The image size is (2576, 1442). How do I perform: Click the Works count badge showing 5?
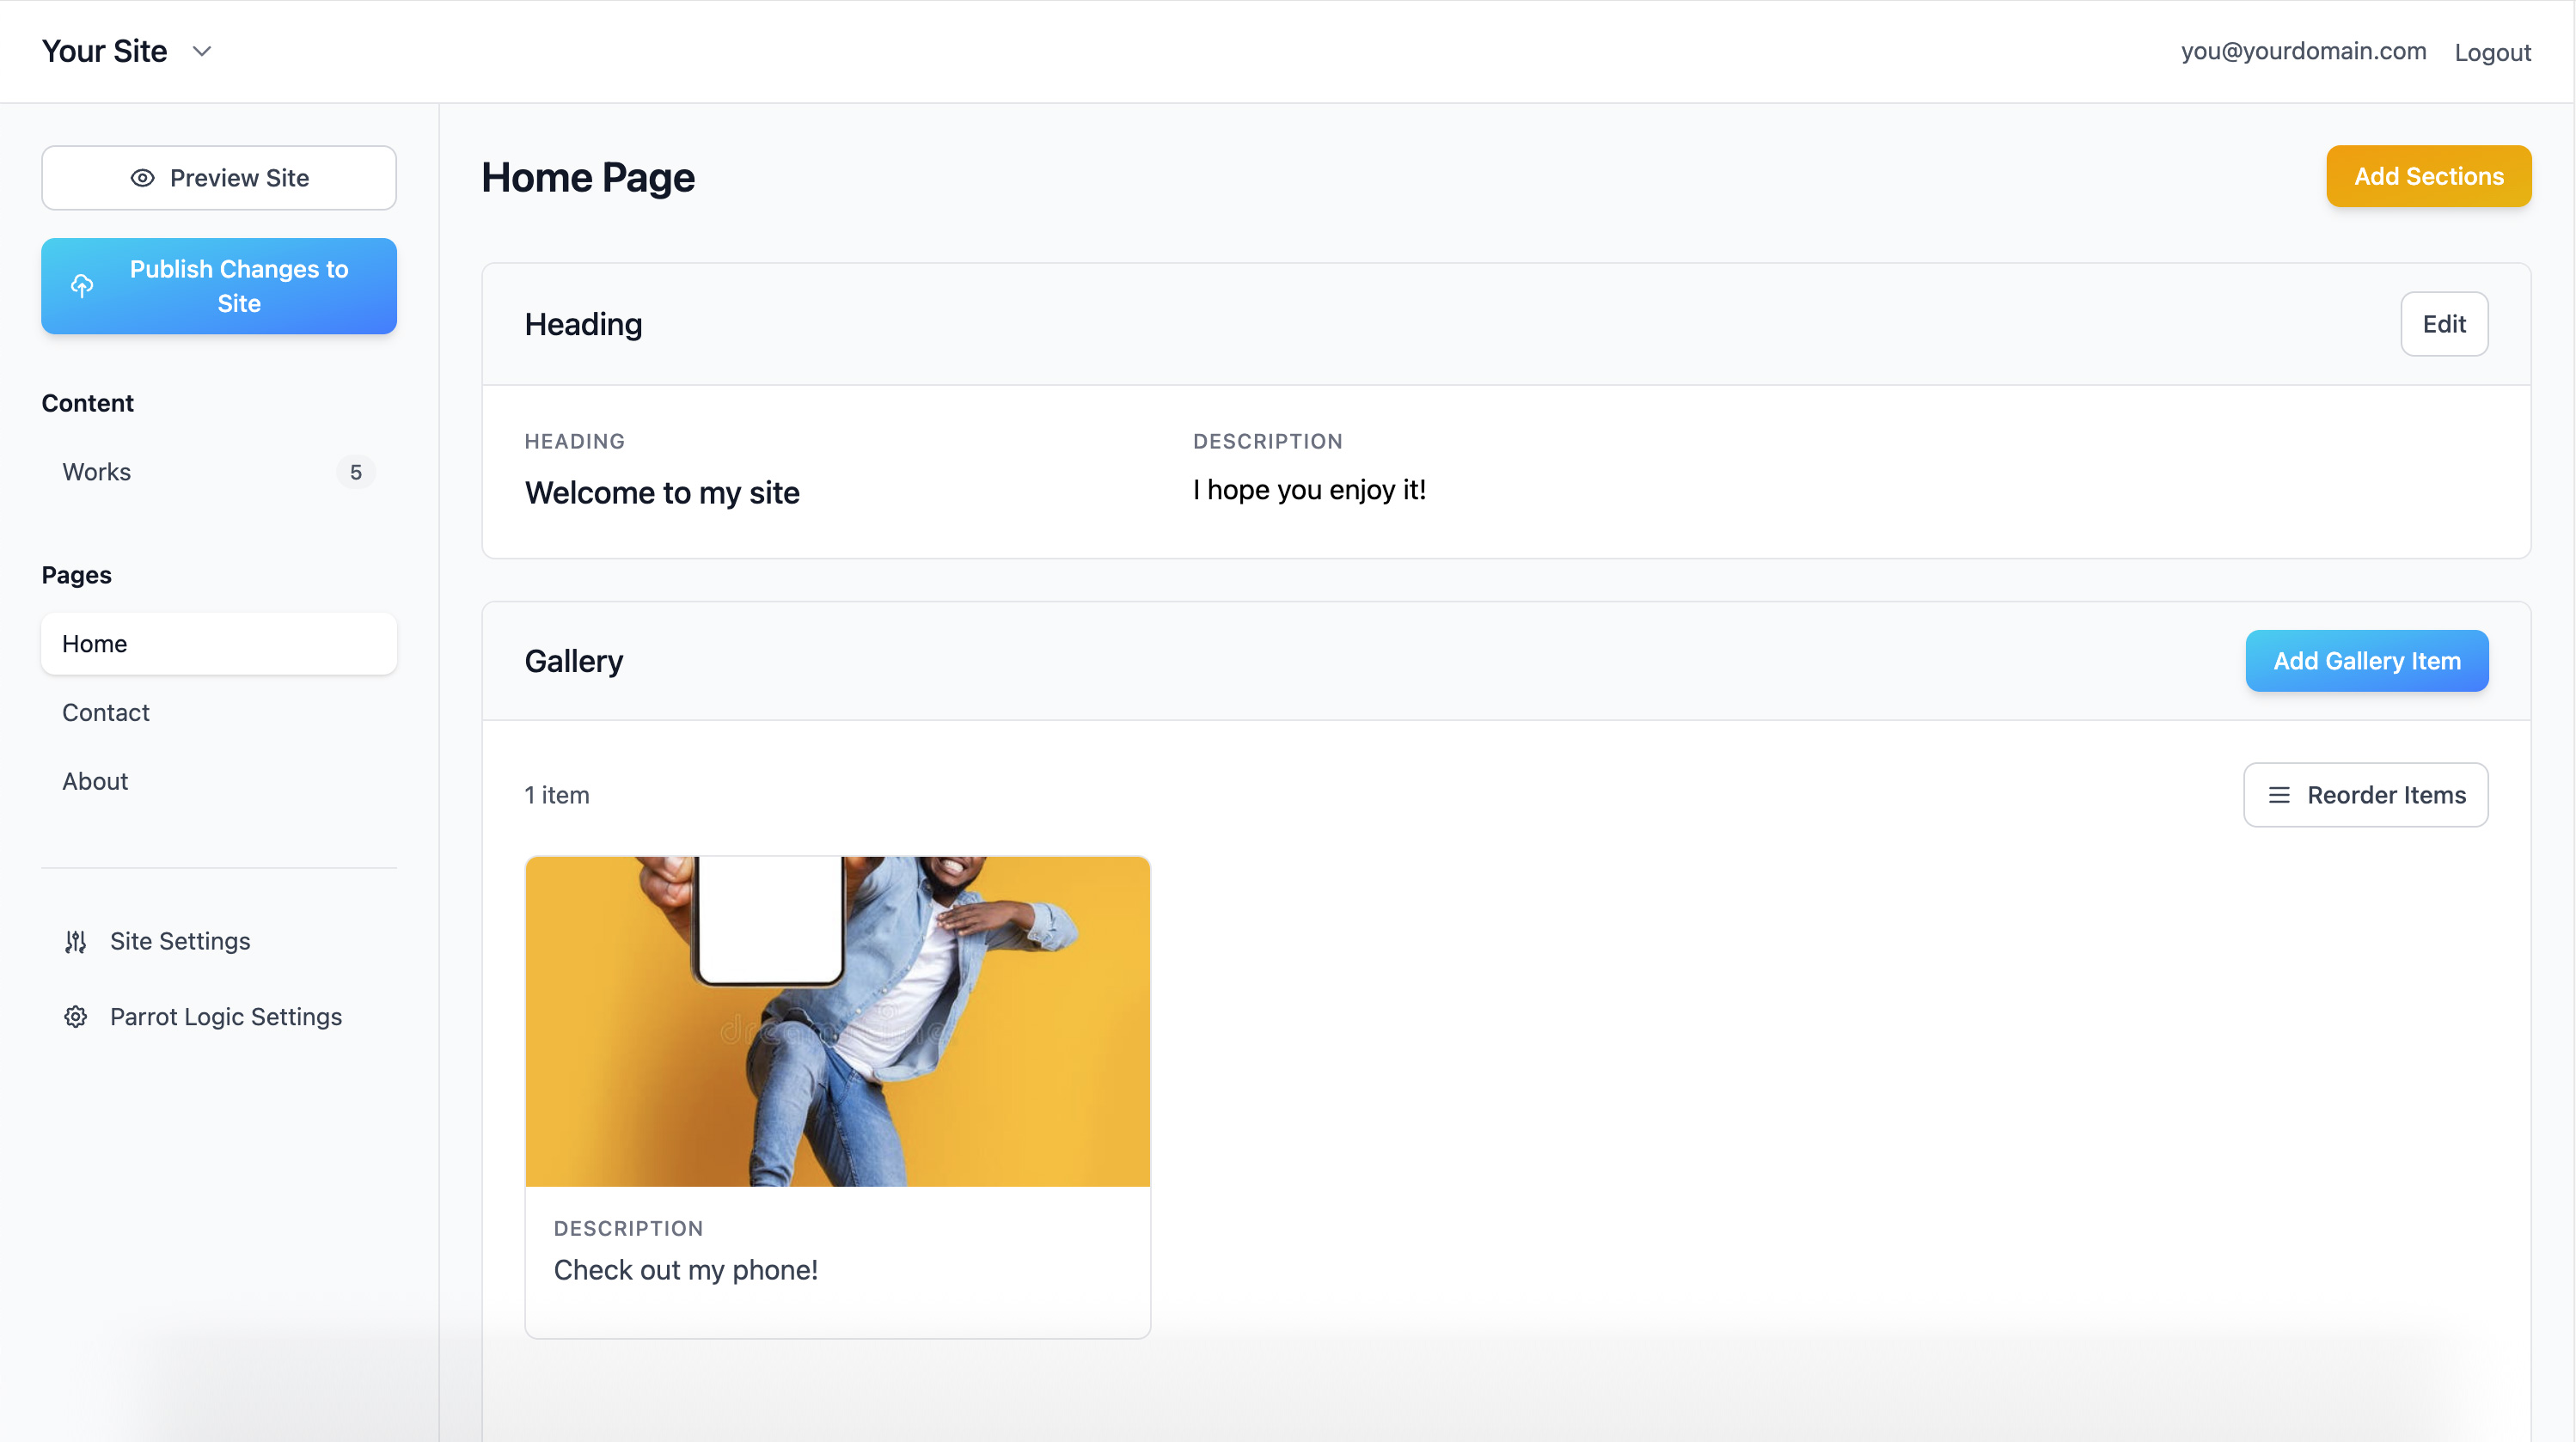tap(355, 472)
